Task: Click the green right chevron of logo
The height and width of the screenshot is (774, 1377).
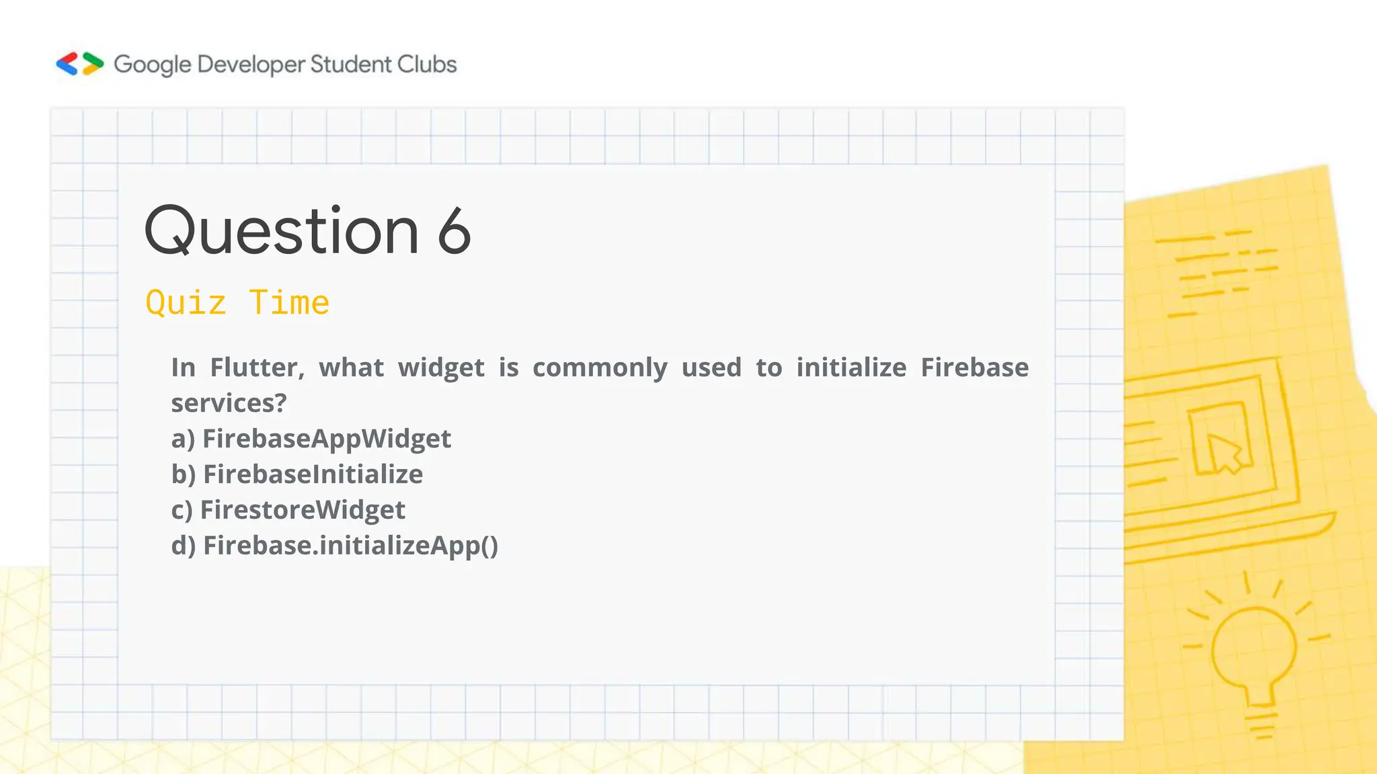Action: click(93, 64)
